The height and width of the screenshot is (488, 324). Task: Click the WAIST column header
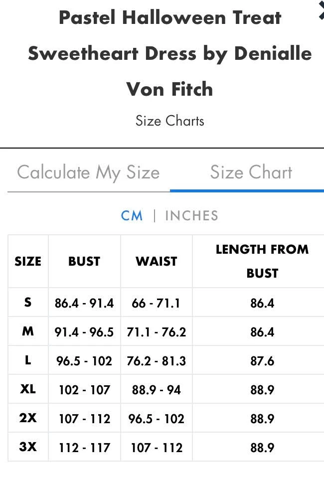(157, 261)
